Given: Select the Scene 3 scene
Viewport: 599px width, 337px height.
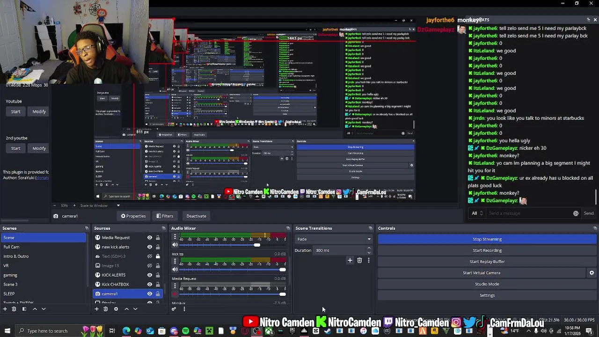Looking at the screenshot, I should (x=43, y=285).
